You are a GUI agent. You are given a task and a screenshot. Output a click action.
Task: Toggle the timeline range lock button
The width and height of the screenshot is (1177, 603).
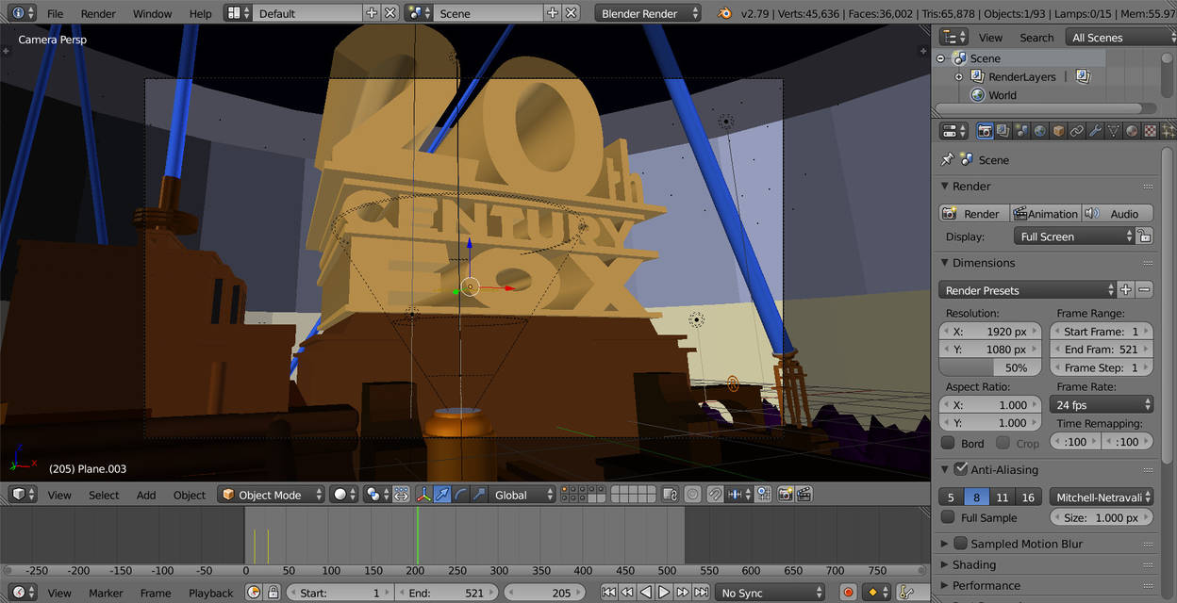click(x=273, y=593)
